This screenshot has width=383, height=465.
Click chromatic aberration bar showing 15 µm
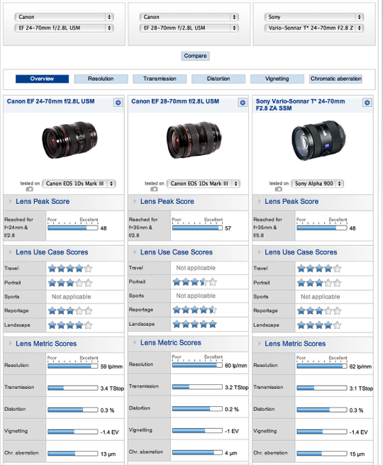[x=322, y=454]
